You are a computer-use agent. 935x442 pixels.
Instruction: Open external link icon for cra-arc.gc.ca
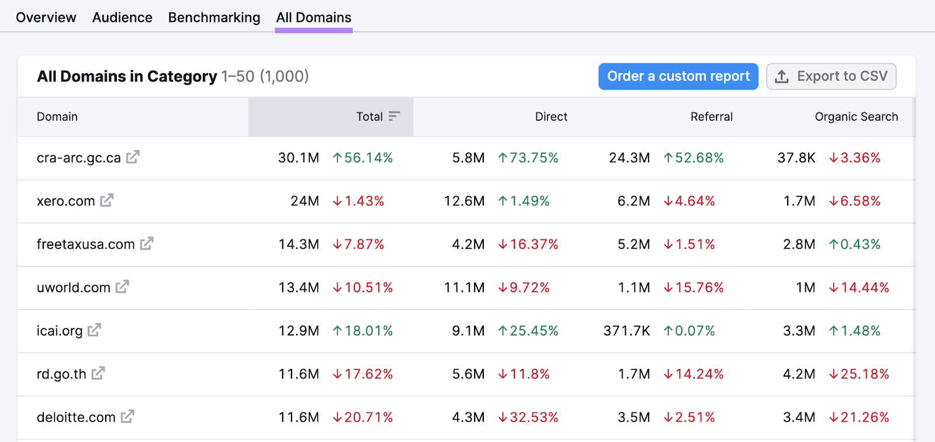coord(133,157)
